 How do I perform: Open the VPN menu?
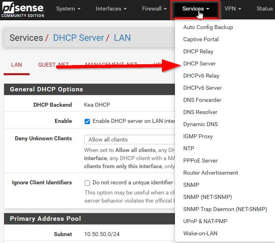(233, 8)
